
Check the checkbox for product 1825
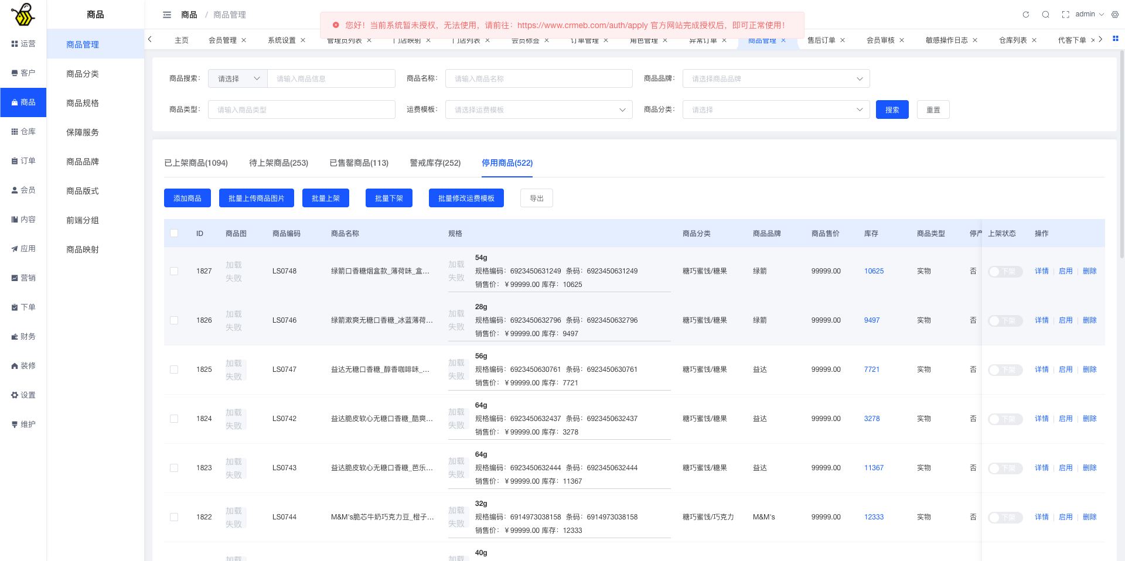click(174, 370)
